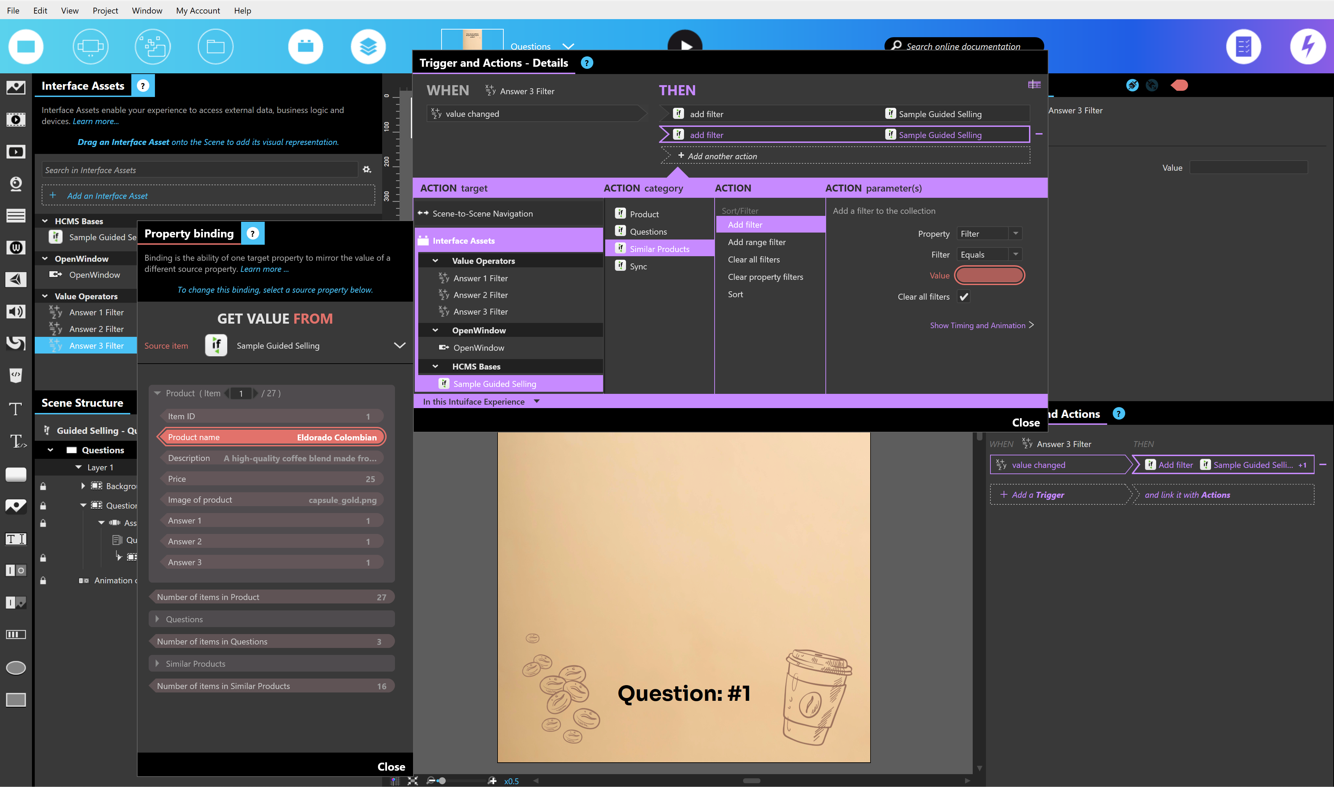Screen dimensions: 1334x787
Task: Select Scene-to-Scene Navigation target
Action: (x=482, y=214)
